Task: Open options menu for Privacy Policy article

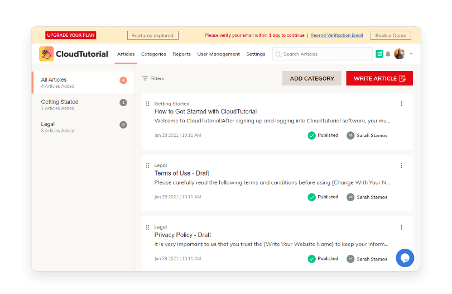Action: (401, 227)
